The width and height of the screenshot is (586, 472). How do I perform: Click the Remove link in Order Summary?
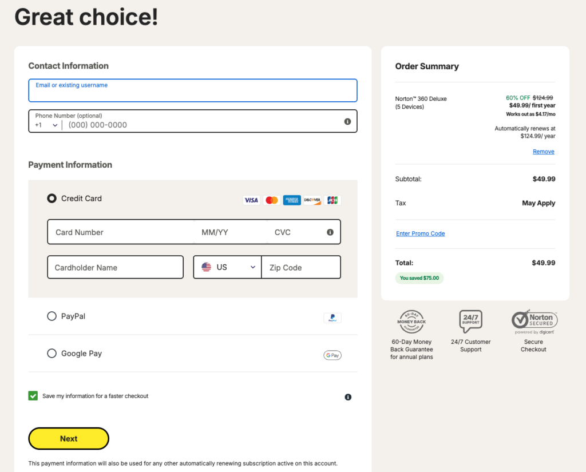[x=544, y=152]
